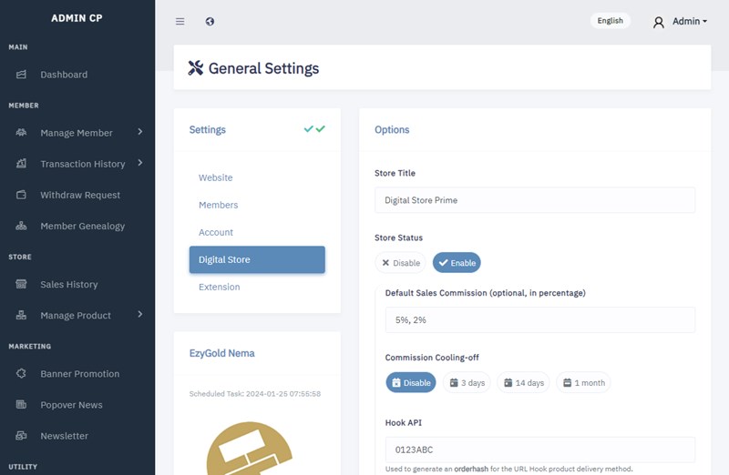Screen dimensions: 729x475
Task: Click the Banner Promotion badge icon
Action: pos(21,373)
